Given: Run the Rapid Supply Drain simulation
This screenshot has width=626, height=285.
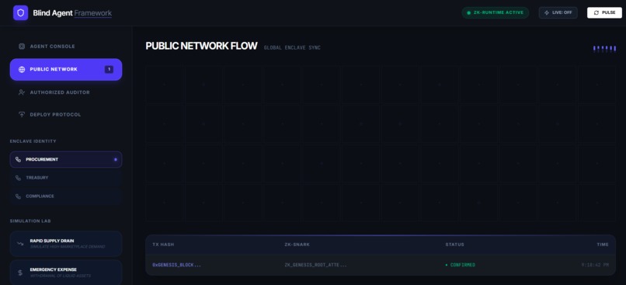Looking at the screenshot, I should point(66,244).
